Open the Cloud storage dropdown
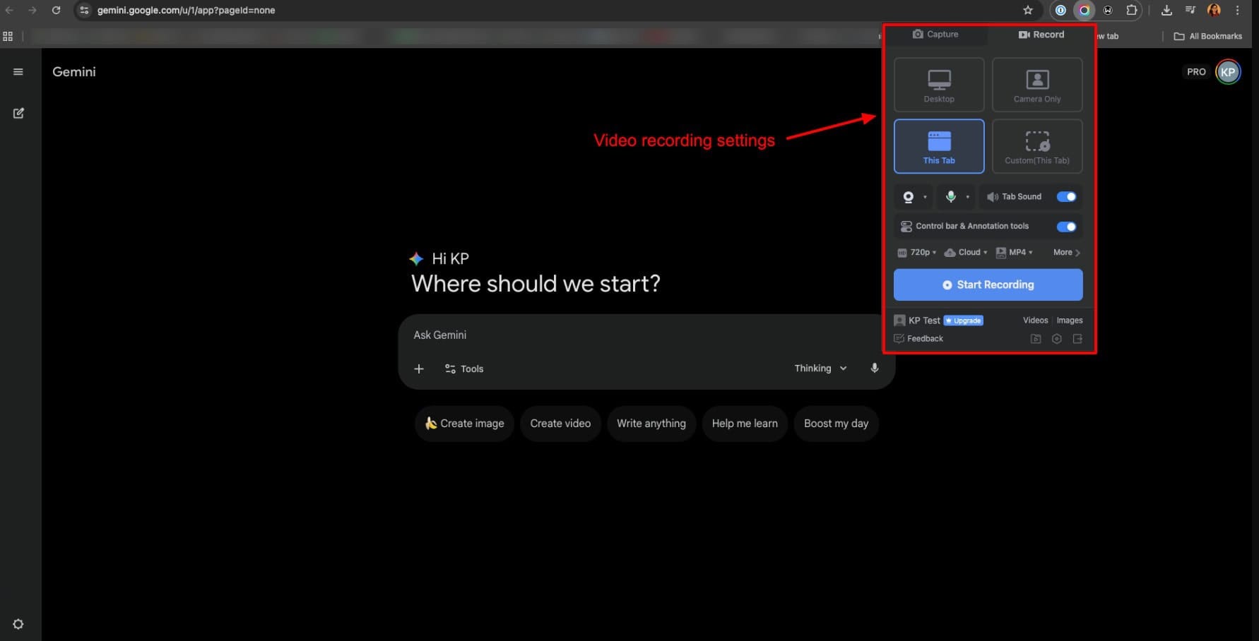1259x641 pixels. pyautogui.click(x=966, y=253)
